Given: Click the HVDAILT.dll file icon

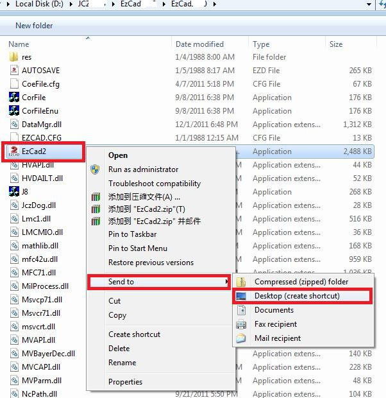Looking at the screenshot, I should point(14,178).
